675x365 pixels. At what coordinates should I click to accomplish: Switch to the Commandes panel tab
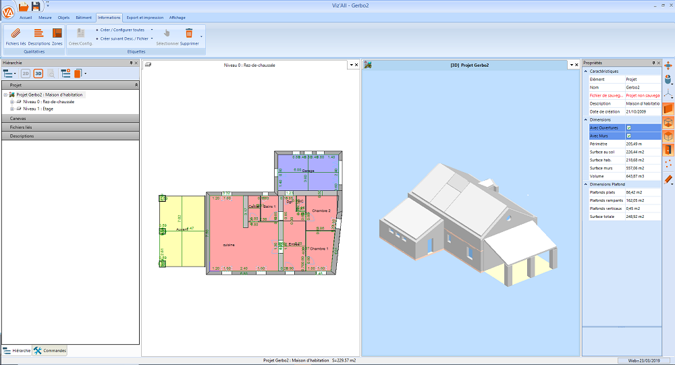[x=51, y=351]
